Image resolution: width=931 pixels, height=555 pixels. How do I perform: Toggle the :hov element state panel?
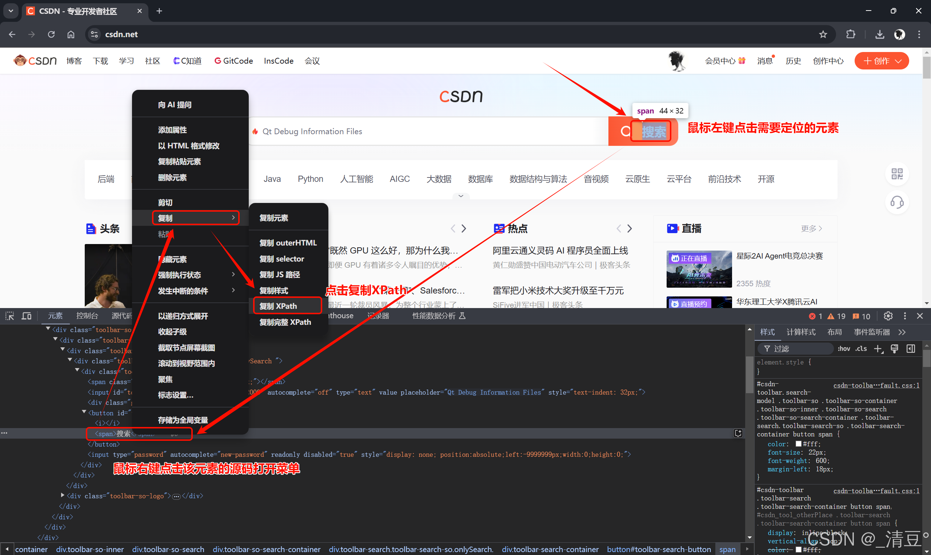pos(844,348)
